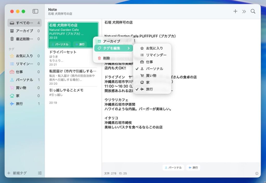Click the パーソナル tag chip below note

(173, 168)
